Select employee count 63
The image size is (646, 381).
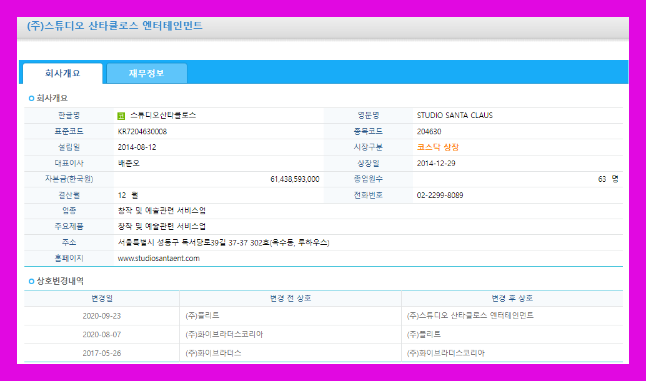coord(602,179)
